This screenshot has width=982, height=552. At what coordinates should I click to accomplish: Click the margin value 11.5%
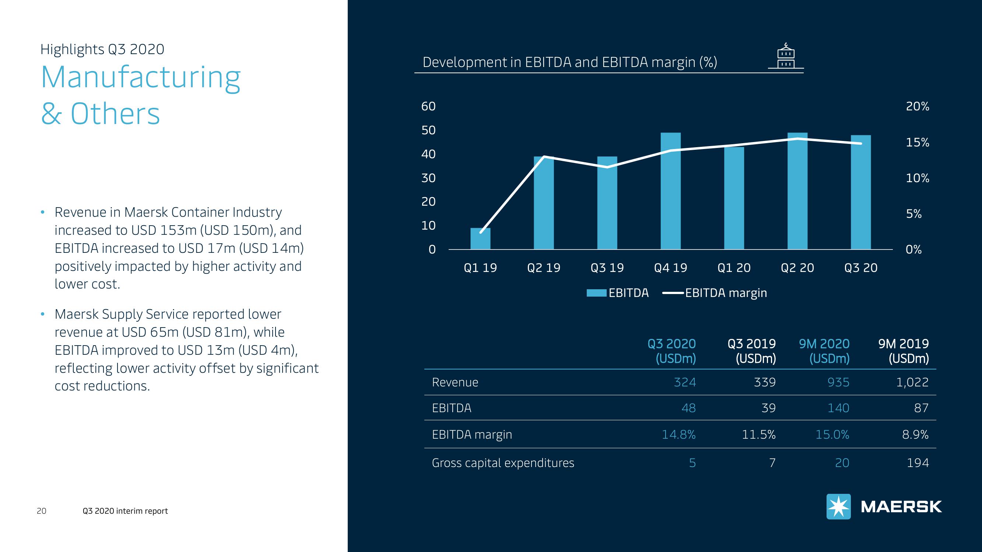coord(759,434)
